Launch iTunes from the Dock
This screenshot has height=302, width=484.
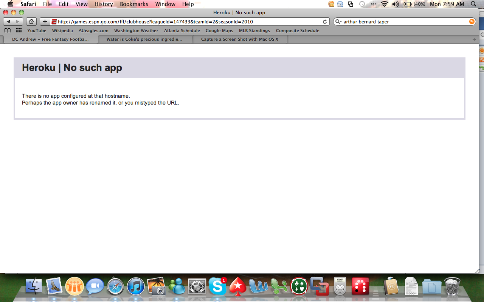(136, 286)
